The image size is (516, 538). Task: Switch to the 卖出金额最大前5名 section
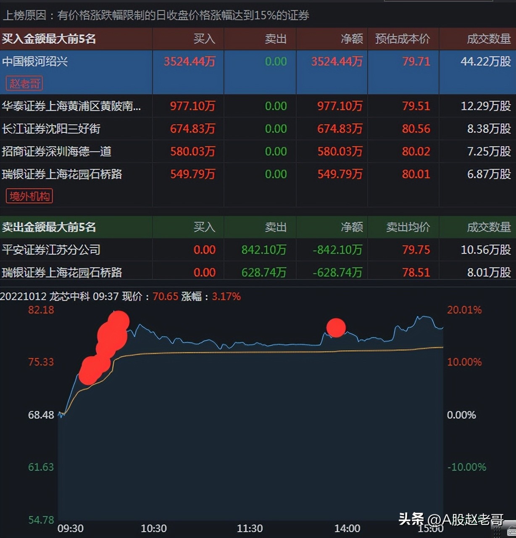pos(47,227)
